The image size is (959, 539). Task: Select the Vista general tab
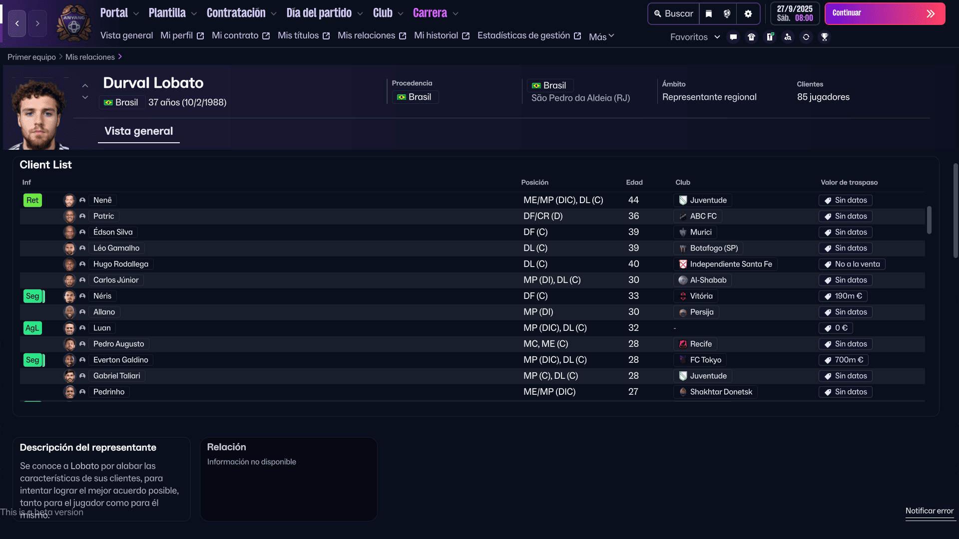pyautogui.click(x=138, y=131)
